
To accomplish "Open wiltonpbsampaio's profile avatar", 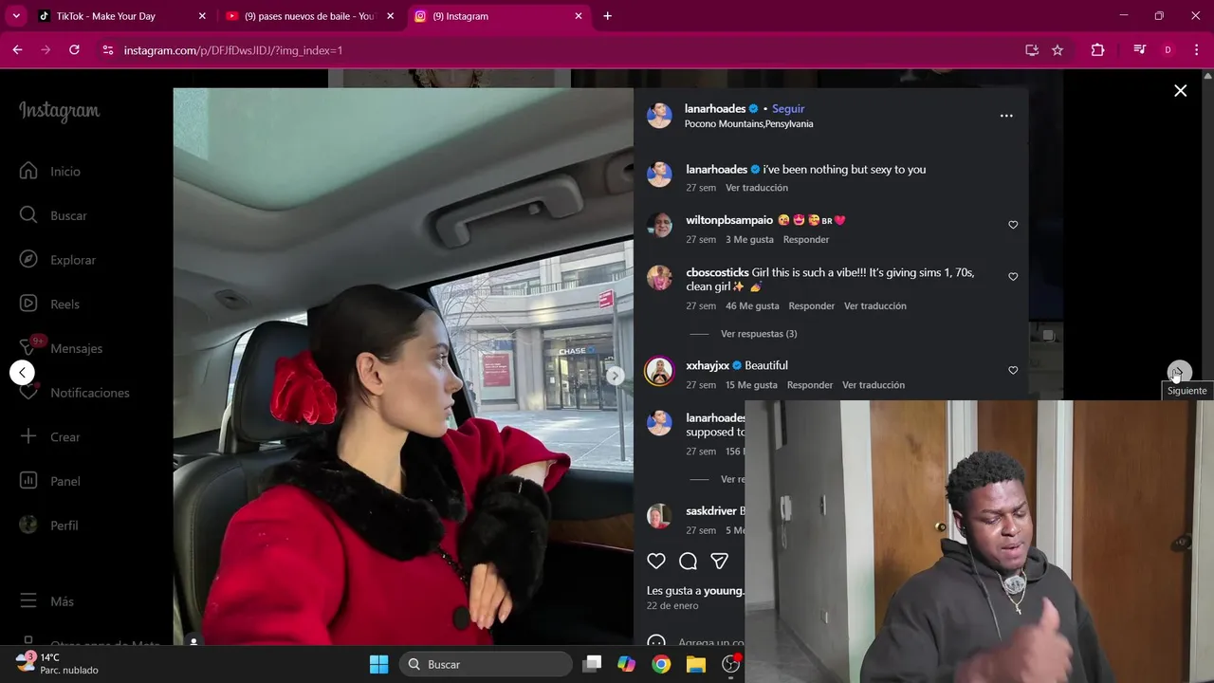I will [x=659, y=226].
